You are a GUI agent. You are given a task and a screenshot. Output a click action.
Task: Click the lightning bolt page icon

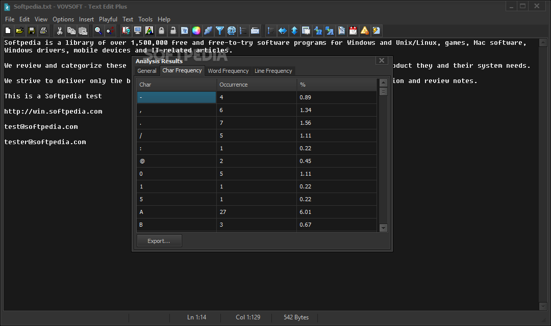pyautogui.click(x=377, y=31)
